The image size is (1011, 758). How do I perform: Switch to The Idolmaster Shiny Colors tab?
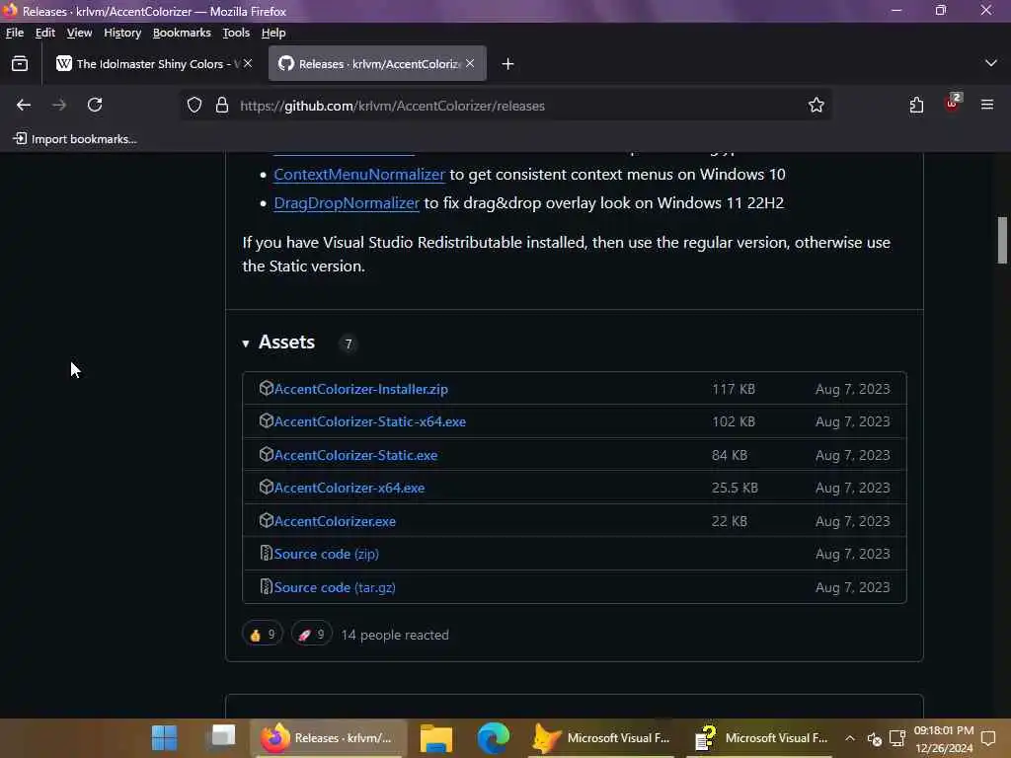coord(153,63)
